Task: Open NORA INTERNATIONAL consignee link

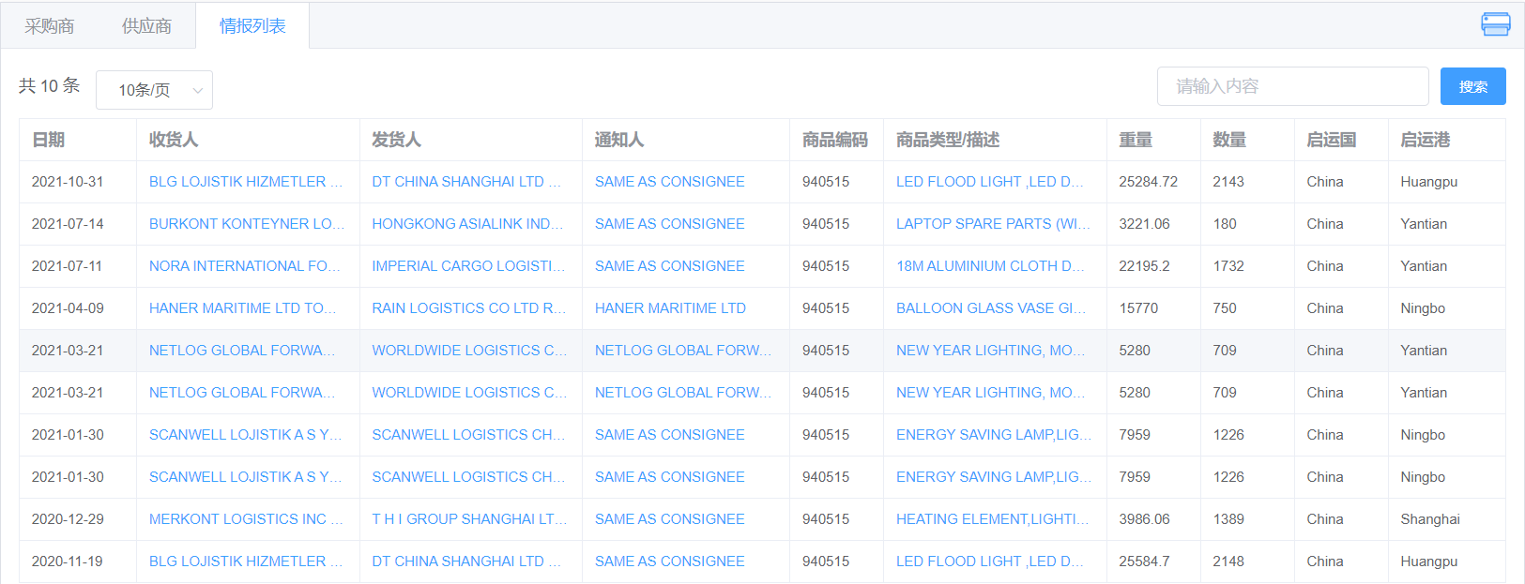Action: (x=245, y=266)
